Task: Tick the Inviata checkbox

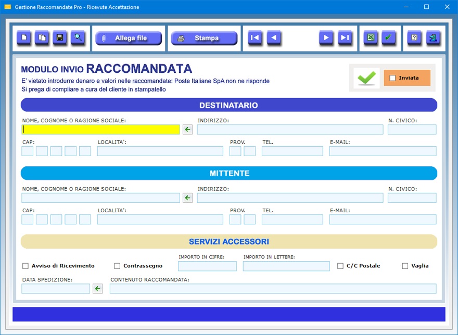Action: point(392,78)
